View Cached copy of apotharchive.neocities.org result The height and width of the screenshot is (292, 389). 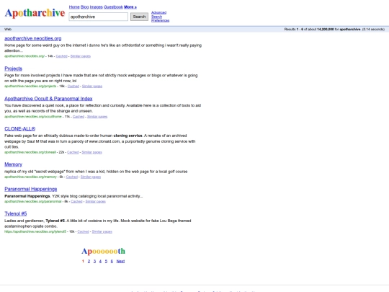click(x=61, y=56)
